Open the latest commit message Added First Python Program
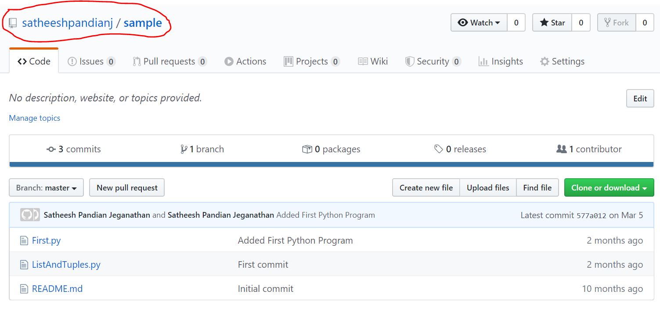The height and width of the screenshot is (309, 660). click(326, 215)
